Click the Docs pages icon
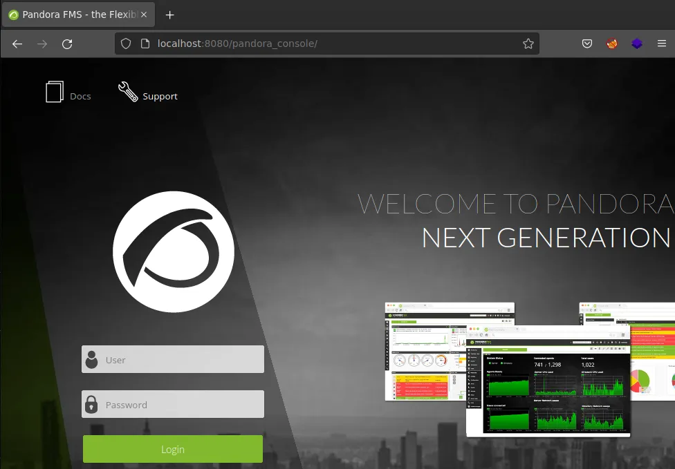 pyautogui.click(x=55, y=92)
